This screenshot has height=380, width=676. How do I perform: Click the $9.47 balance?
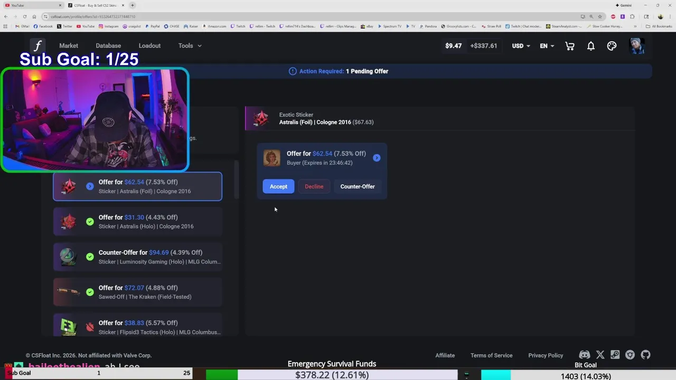click(x=454, y=46)
